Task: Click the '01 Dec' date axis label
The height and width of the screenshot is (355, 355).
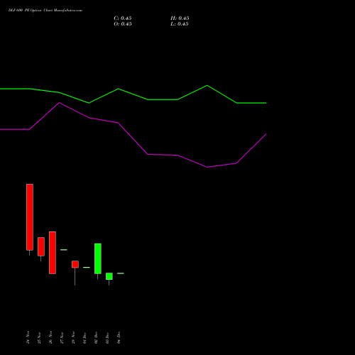Action: pos(85,337)
